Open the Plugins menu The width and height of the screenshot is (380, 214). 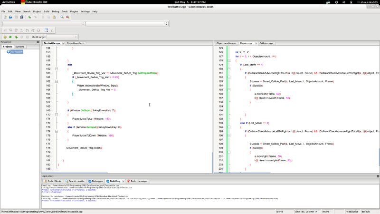tap(74, 11)
